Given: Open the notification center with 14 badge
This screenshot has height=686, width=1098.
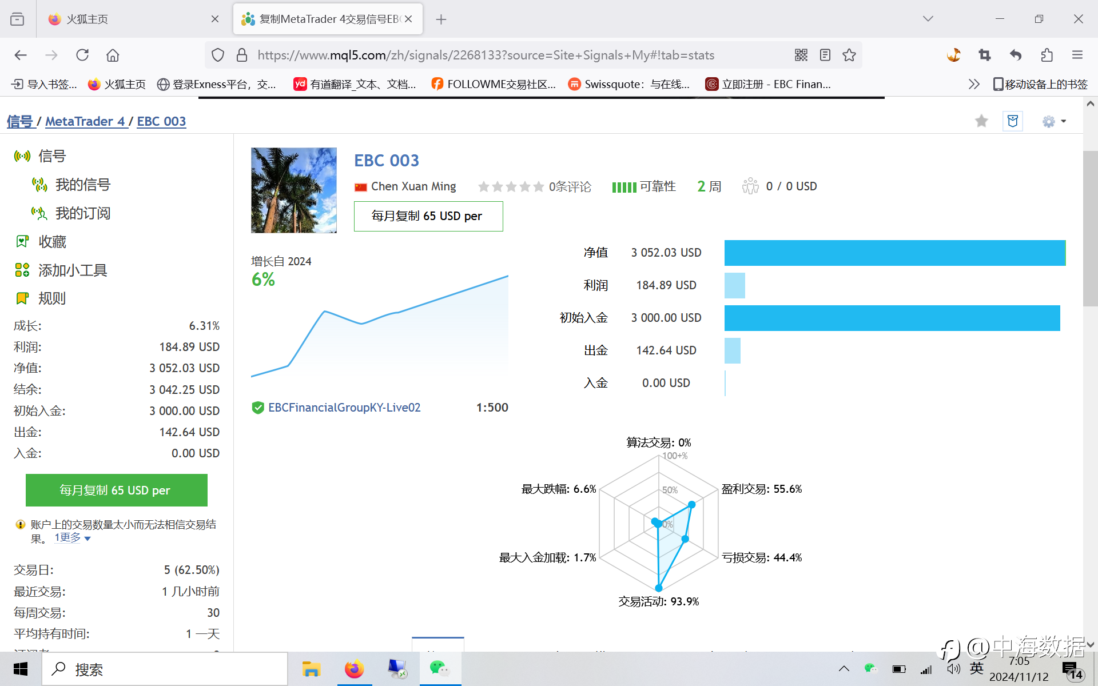Looking at the screenshot, I should tap(1072, 670).
